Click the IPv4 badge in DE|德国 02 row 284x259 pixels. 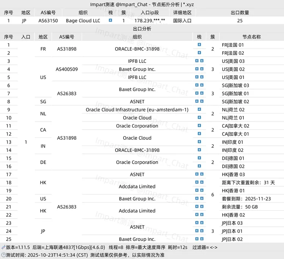pyautogui.click(x=199, y=166)
